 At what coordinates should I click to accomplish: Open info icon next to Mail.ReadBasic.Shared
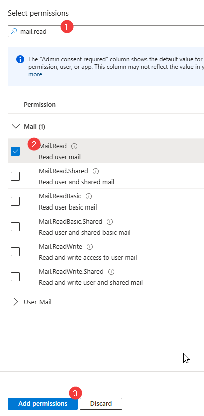coord(110,221)
